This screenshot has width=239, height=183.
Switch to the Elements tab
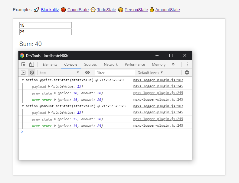50,65
